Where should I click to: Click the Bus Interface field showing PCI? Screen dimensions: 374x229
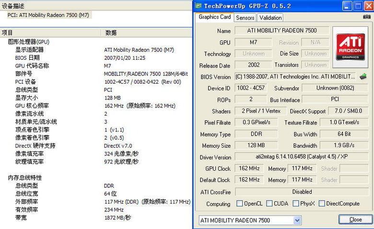tap(335, 99)
